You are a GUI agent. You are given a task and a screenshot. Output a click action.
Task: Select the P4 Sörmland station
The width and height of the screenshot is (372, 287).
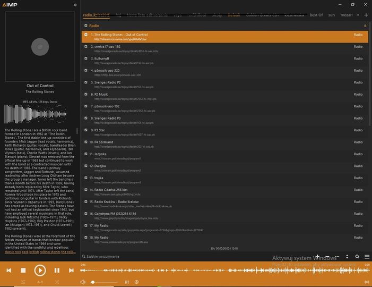tap(225, 144)
